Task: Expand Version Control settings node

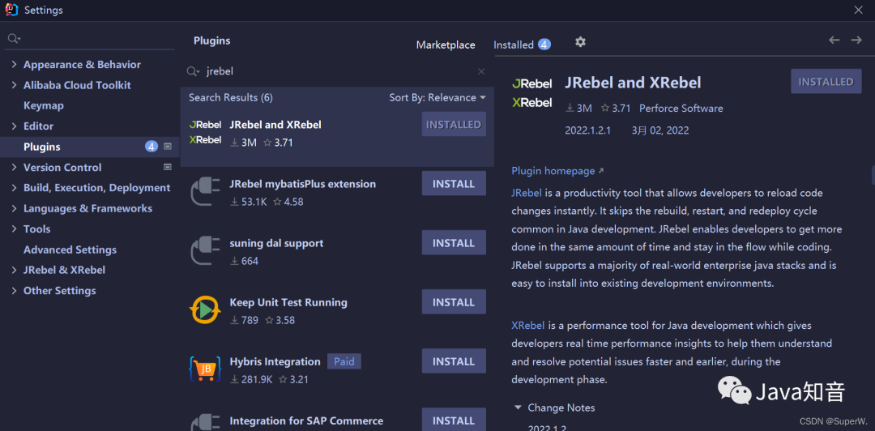Action: click(14, 168)
